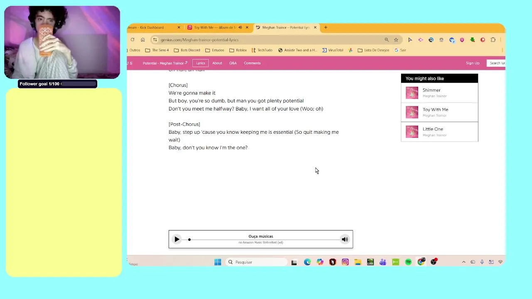Click Sign Up on Genius
Screen dimensions: 532x299
(x=473, y=63)
